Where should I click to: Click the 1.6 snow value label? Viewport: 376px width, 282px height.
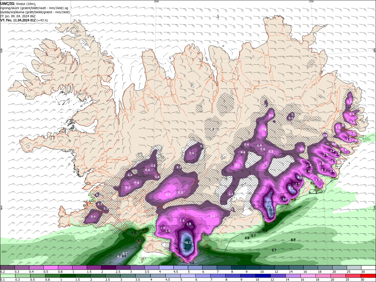(x=344, y=150)
